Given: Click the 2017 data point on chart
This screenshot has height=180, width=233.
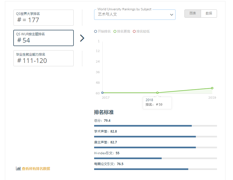Looking at the screenshot, I should coord(102,93).
